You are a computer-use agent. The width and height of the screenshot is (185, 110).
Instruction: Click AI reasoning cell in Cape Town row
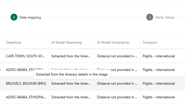(72, 56)
